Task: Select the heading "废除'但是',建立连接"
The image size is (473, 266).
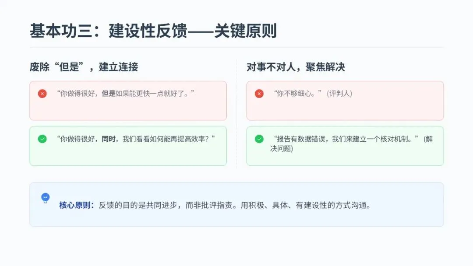Action: 84,67
